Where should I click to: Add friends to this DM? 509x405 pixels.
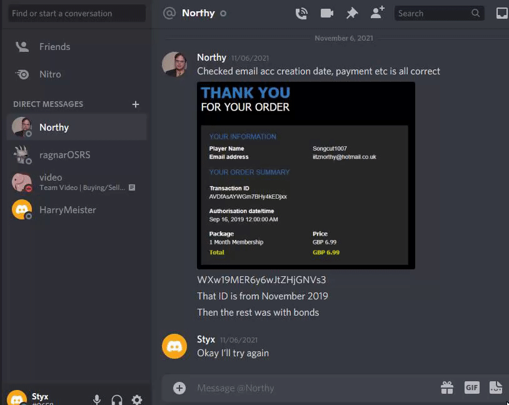click(x=377, y=12)
